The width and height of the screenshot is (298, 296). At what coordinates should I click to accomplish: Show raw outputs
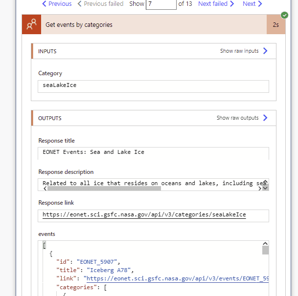(x=237, y=118)
